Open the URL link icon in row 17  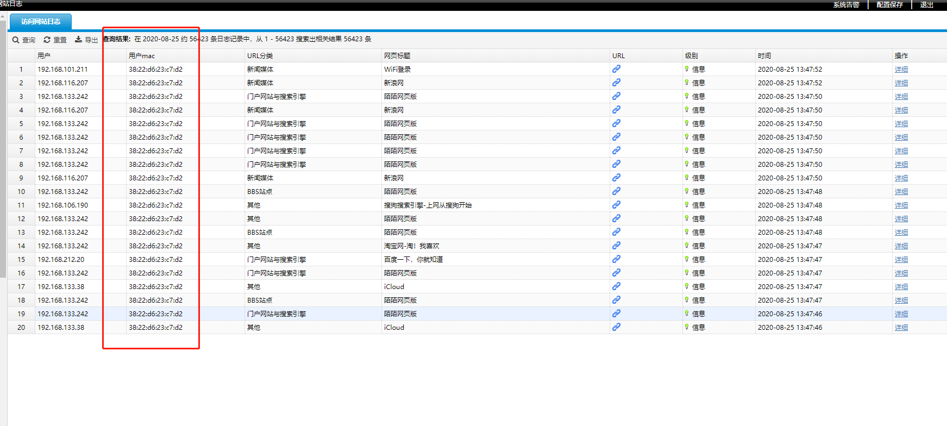[x=616, y=286]
